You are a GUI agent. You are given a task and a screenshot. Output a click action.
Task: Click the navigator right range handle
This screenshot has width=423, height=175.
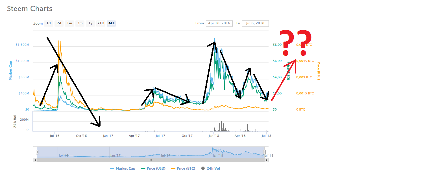[x=265, y=152]
